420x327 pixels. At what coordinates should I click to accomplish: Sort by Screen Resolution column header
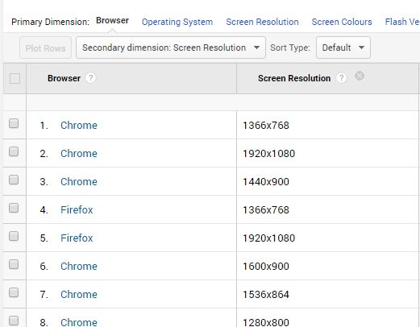click(294, 78)
